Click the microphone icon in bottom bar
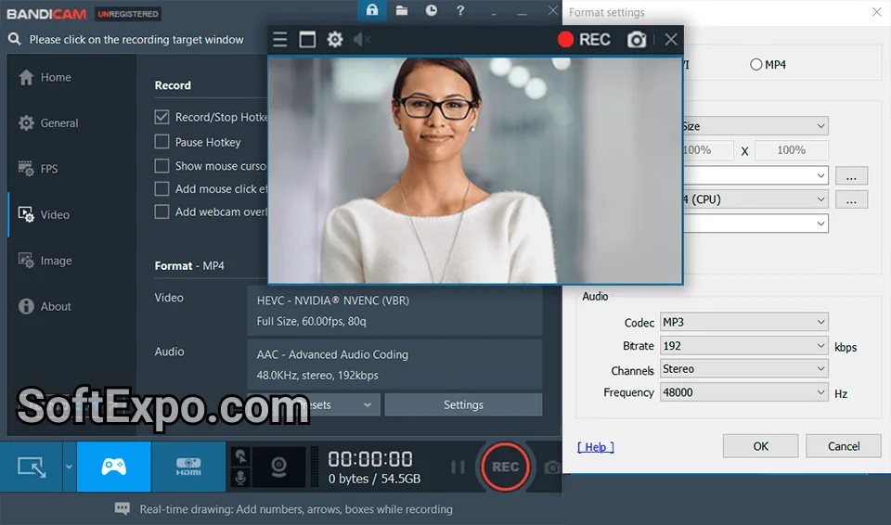The height and width of the screenshot is (525, 891). coord(240,477)
